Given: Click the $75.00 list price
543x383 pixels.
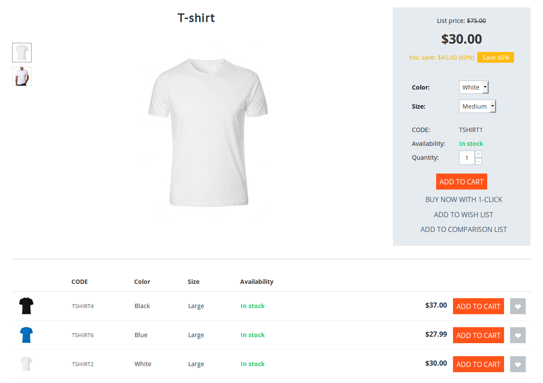Looking at the screenshot, I should 476,21.
